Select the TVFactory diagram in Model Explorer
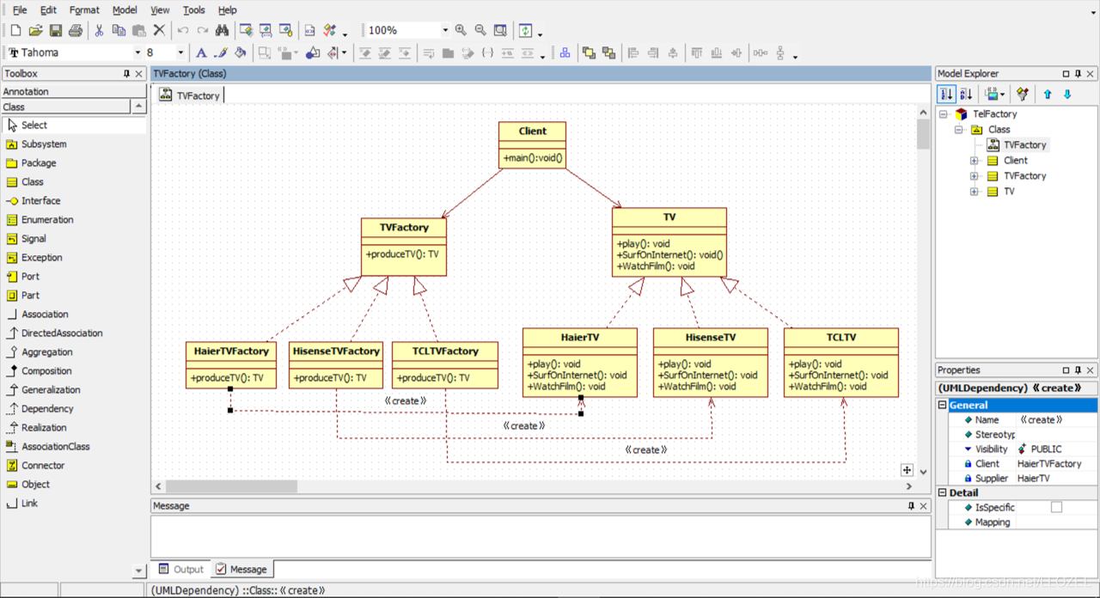Image resolution: width=1100 pixels, height=598 pixels. pos(1017,145)
